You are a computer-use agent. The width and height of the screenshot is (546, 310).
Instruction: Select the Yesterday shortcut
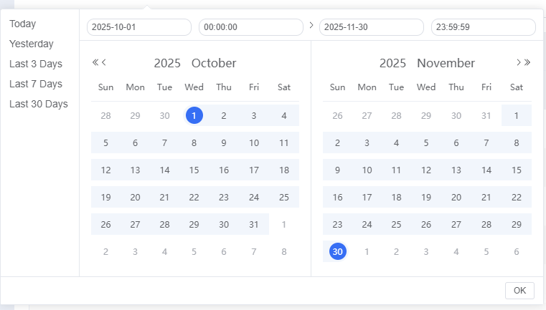[x=32, y=44]
